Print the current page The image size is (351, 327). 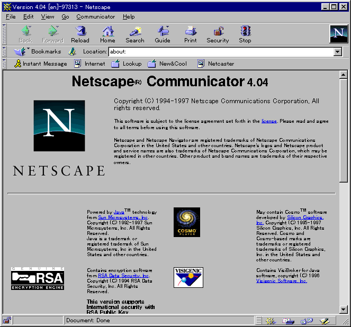[x=191, y=34]
